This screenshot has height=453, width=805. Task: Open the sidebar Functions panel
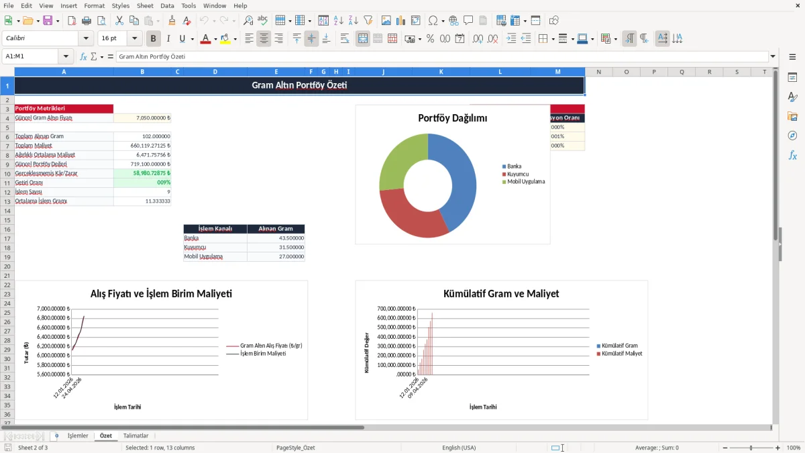point(792,155)
